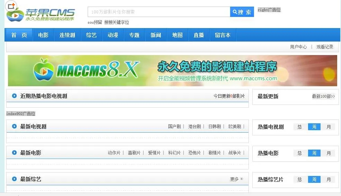The image size is (341, 196).
Task: Click the play icon beside 最新电视剧
Action: click(15, 126)
